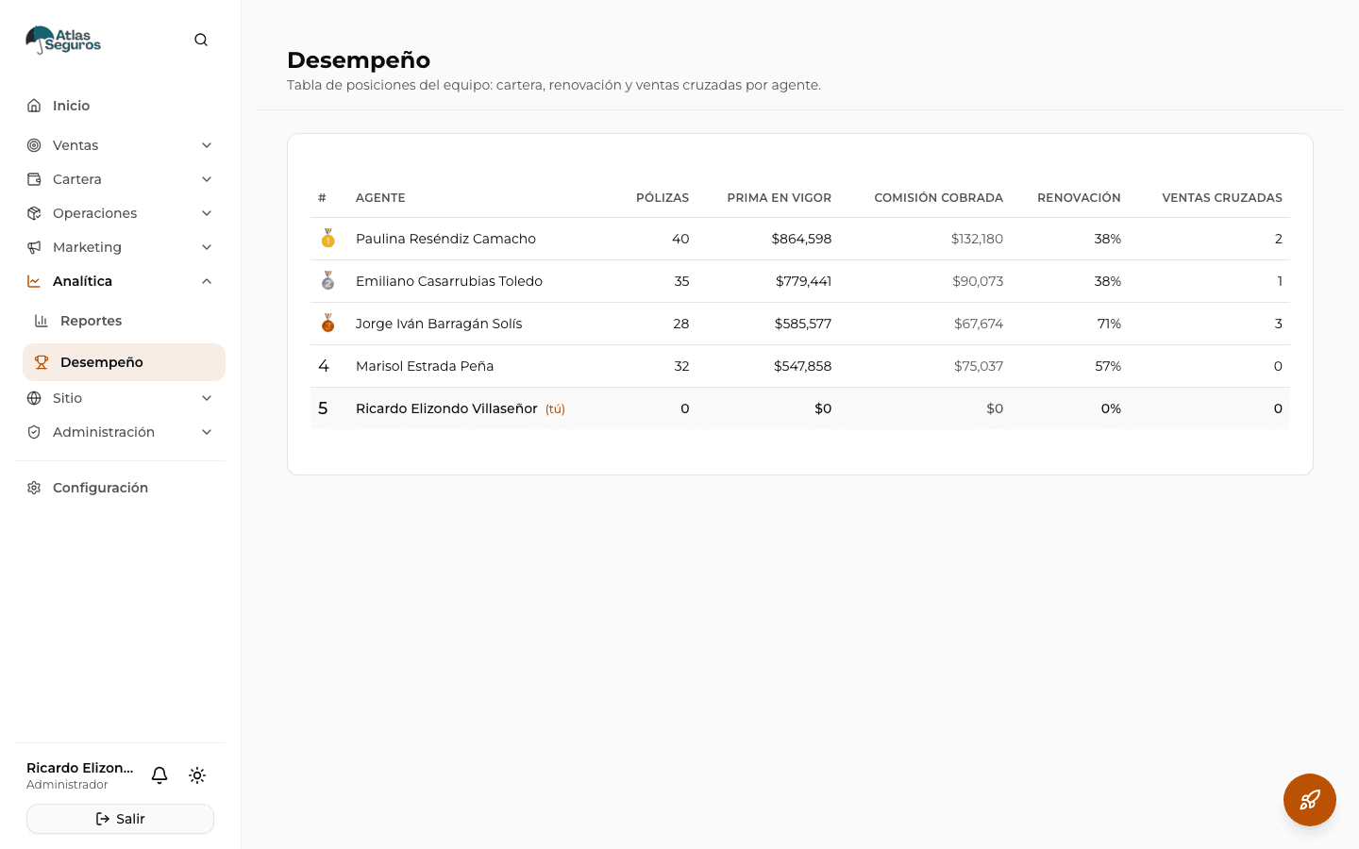The width and height of the screenshot is (1359, 849).
Task: Click the $90,073 commission value
Action: click(x=978, y=281)
